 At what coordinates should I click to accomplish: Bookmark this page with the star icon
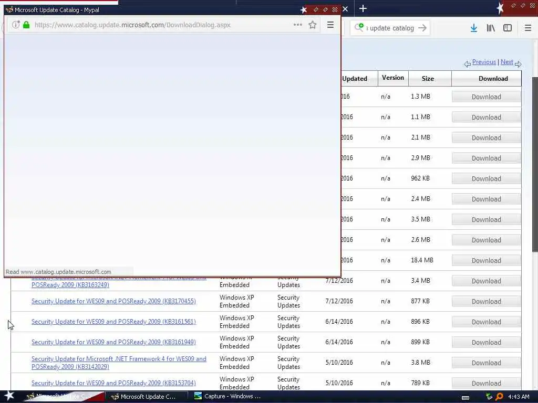point(312,25)
